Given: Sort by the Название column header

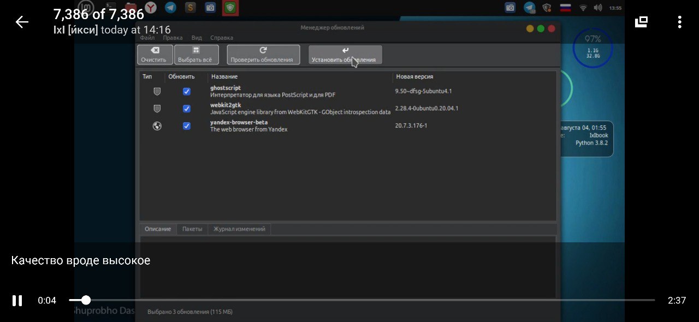Looking at the screenshot, I should pos(224,76).
